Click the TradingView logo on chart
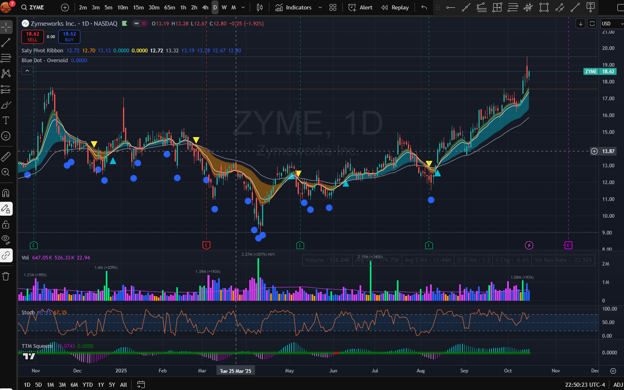 pos(29,356)
